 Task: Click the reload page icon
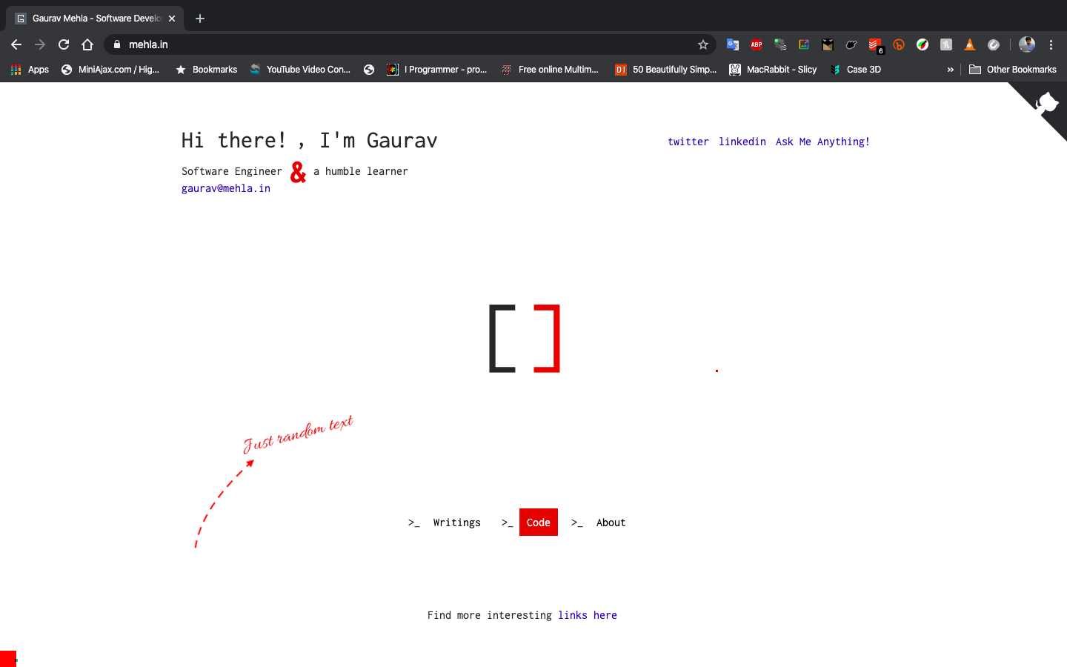[64, 44]
